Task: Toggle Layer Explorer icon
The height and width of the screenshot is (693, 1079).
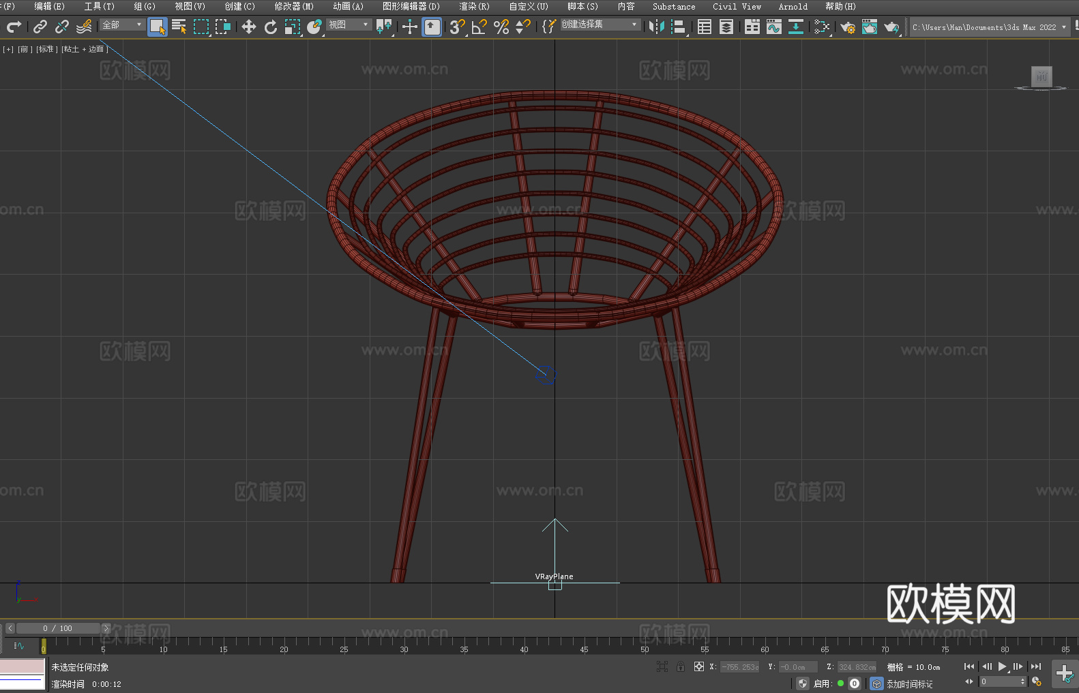Action: point(726,27)
